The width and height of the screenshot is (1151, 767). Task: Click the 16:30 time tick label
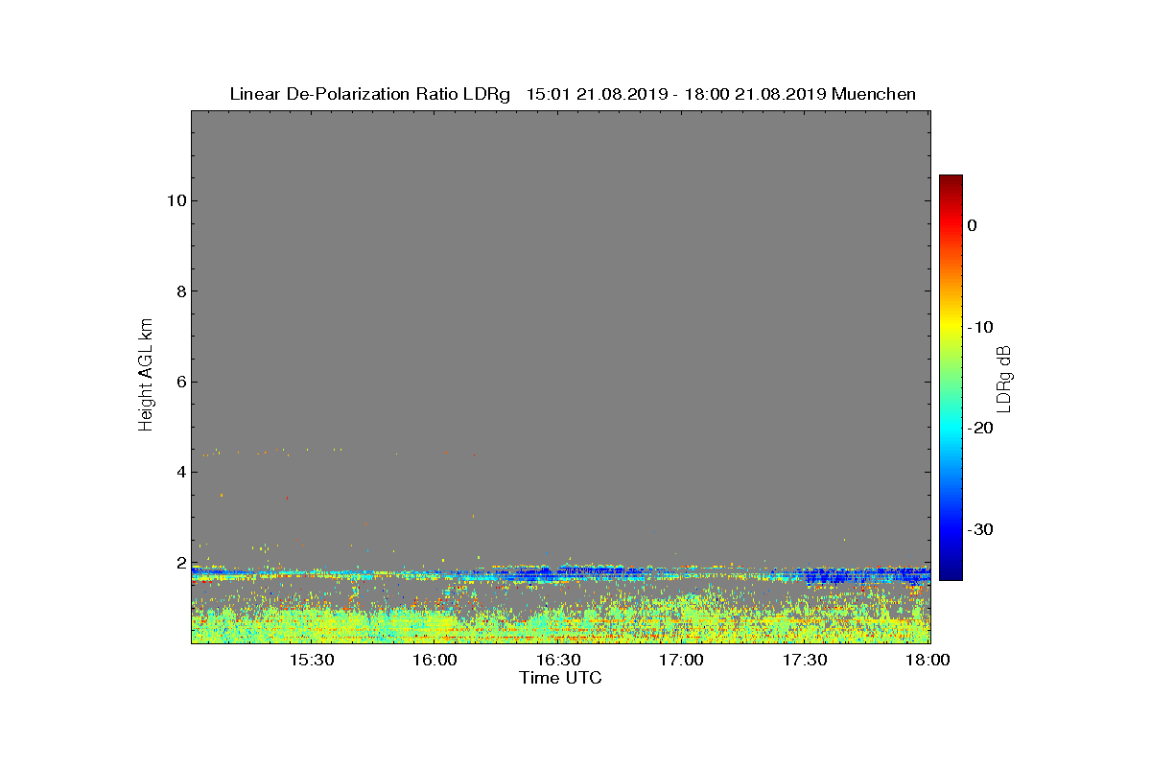click(x=558, y=661)
